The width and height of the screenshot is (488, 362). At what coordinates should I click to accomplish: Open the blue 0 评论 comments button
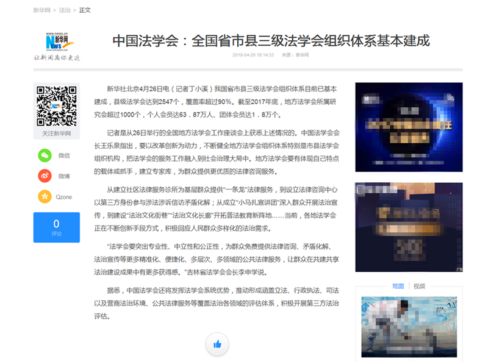[x=56, y=227]
